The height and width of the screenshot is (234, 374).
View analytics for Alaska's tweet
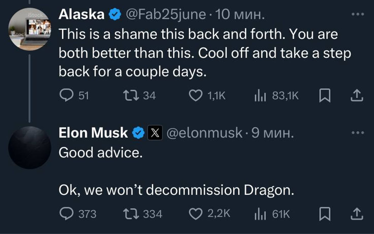pos(260,96)
